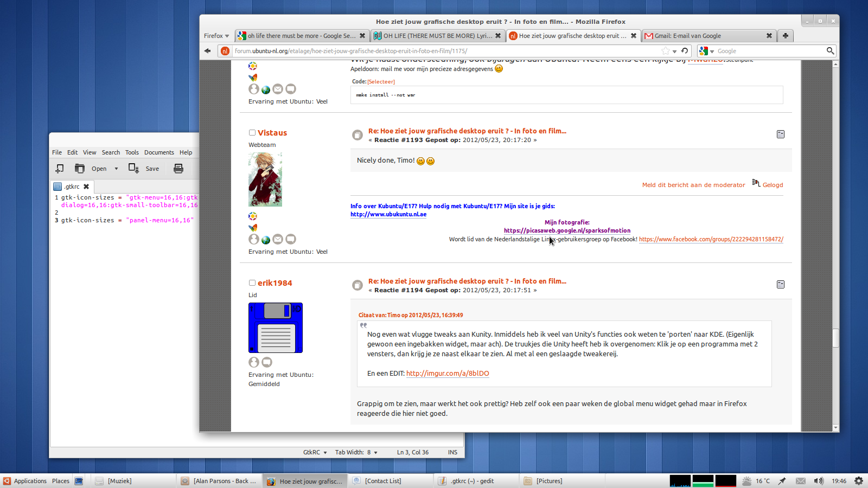Click erik1984's floppy disk avatar
868x488 pixels.
click(276, 328)
